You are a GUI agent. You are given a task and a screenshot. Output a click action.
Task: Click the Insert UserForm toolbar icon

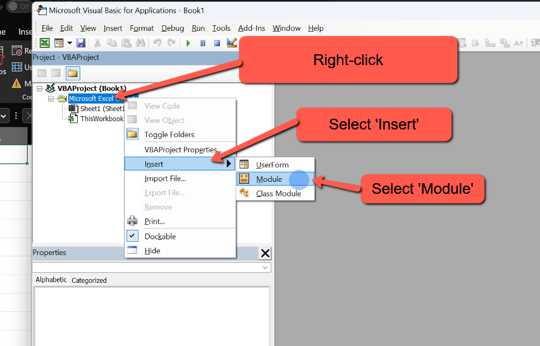click(x=59, y=43)
